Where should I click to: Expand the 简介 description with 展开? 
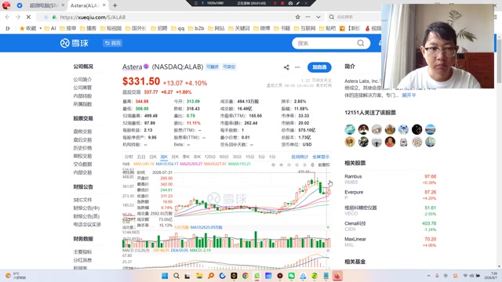[x=409, y=96]
